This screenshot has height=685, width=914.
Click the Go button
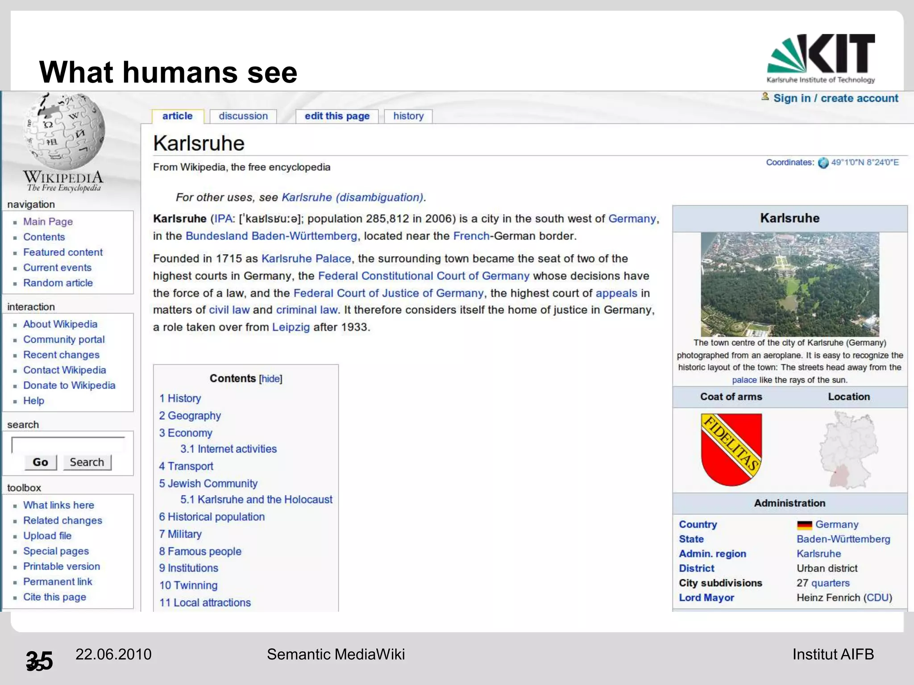[41, 462]
